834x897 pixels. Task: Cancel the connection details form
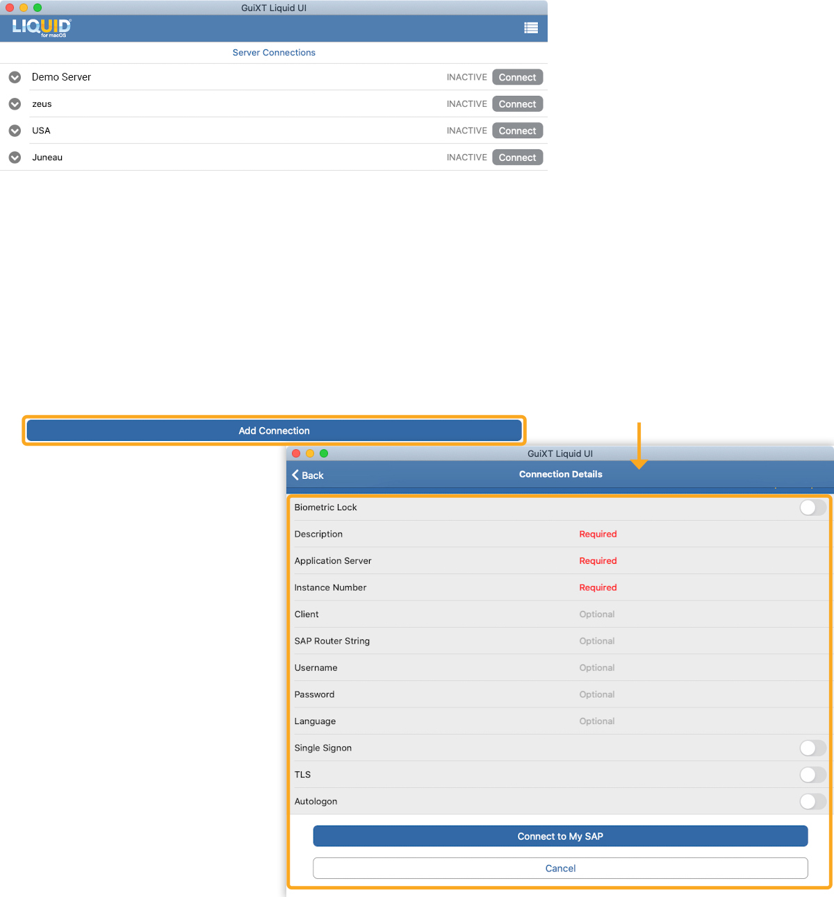(x=560, y=868)
